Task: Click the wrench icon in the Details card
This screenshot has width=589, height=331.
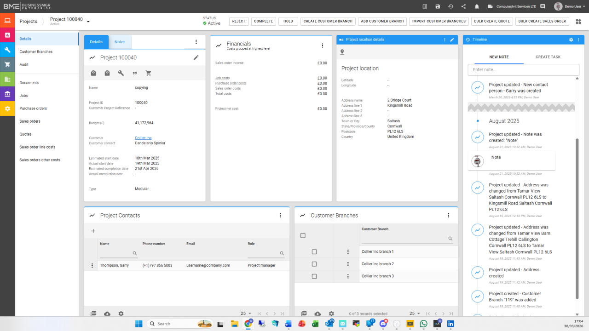Action: coord(121,73)
